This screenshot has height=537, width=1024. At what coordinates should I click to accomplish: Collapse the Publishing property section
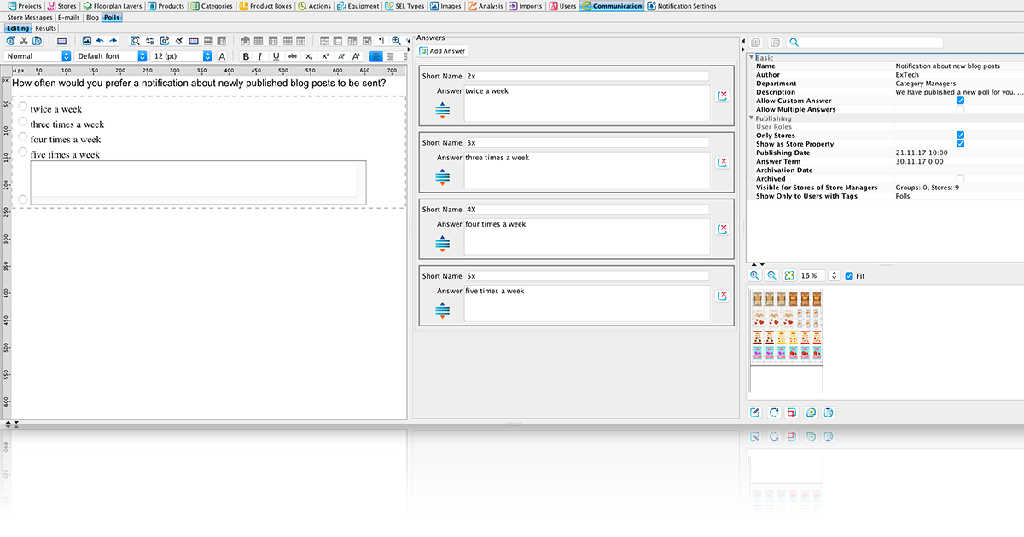point(752,118)
